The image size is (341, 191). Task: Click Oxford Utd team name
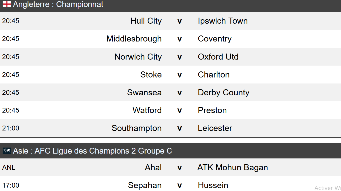tap(218, 57)
